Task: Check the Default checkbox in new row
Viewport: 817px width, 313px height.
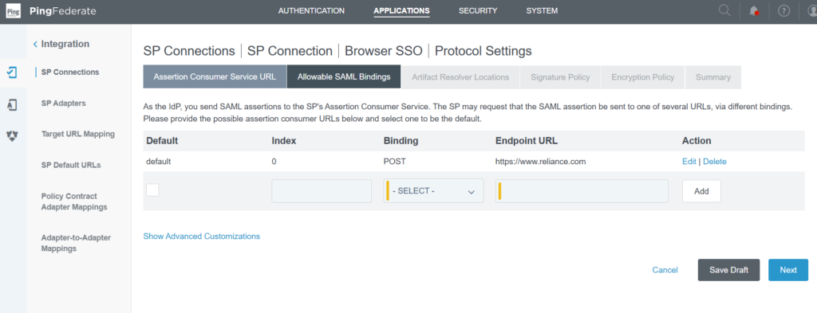Action: point(152,190)
